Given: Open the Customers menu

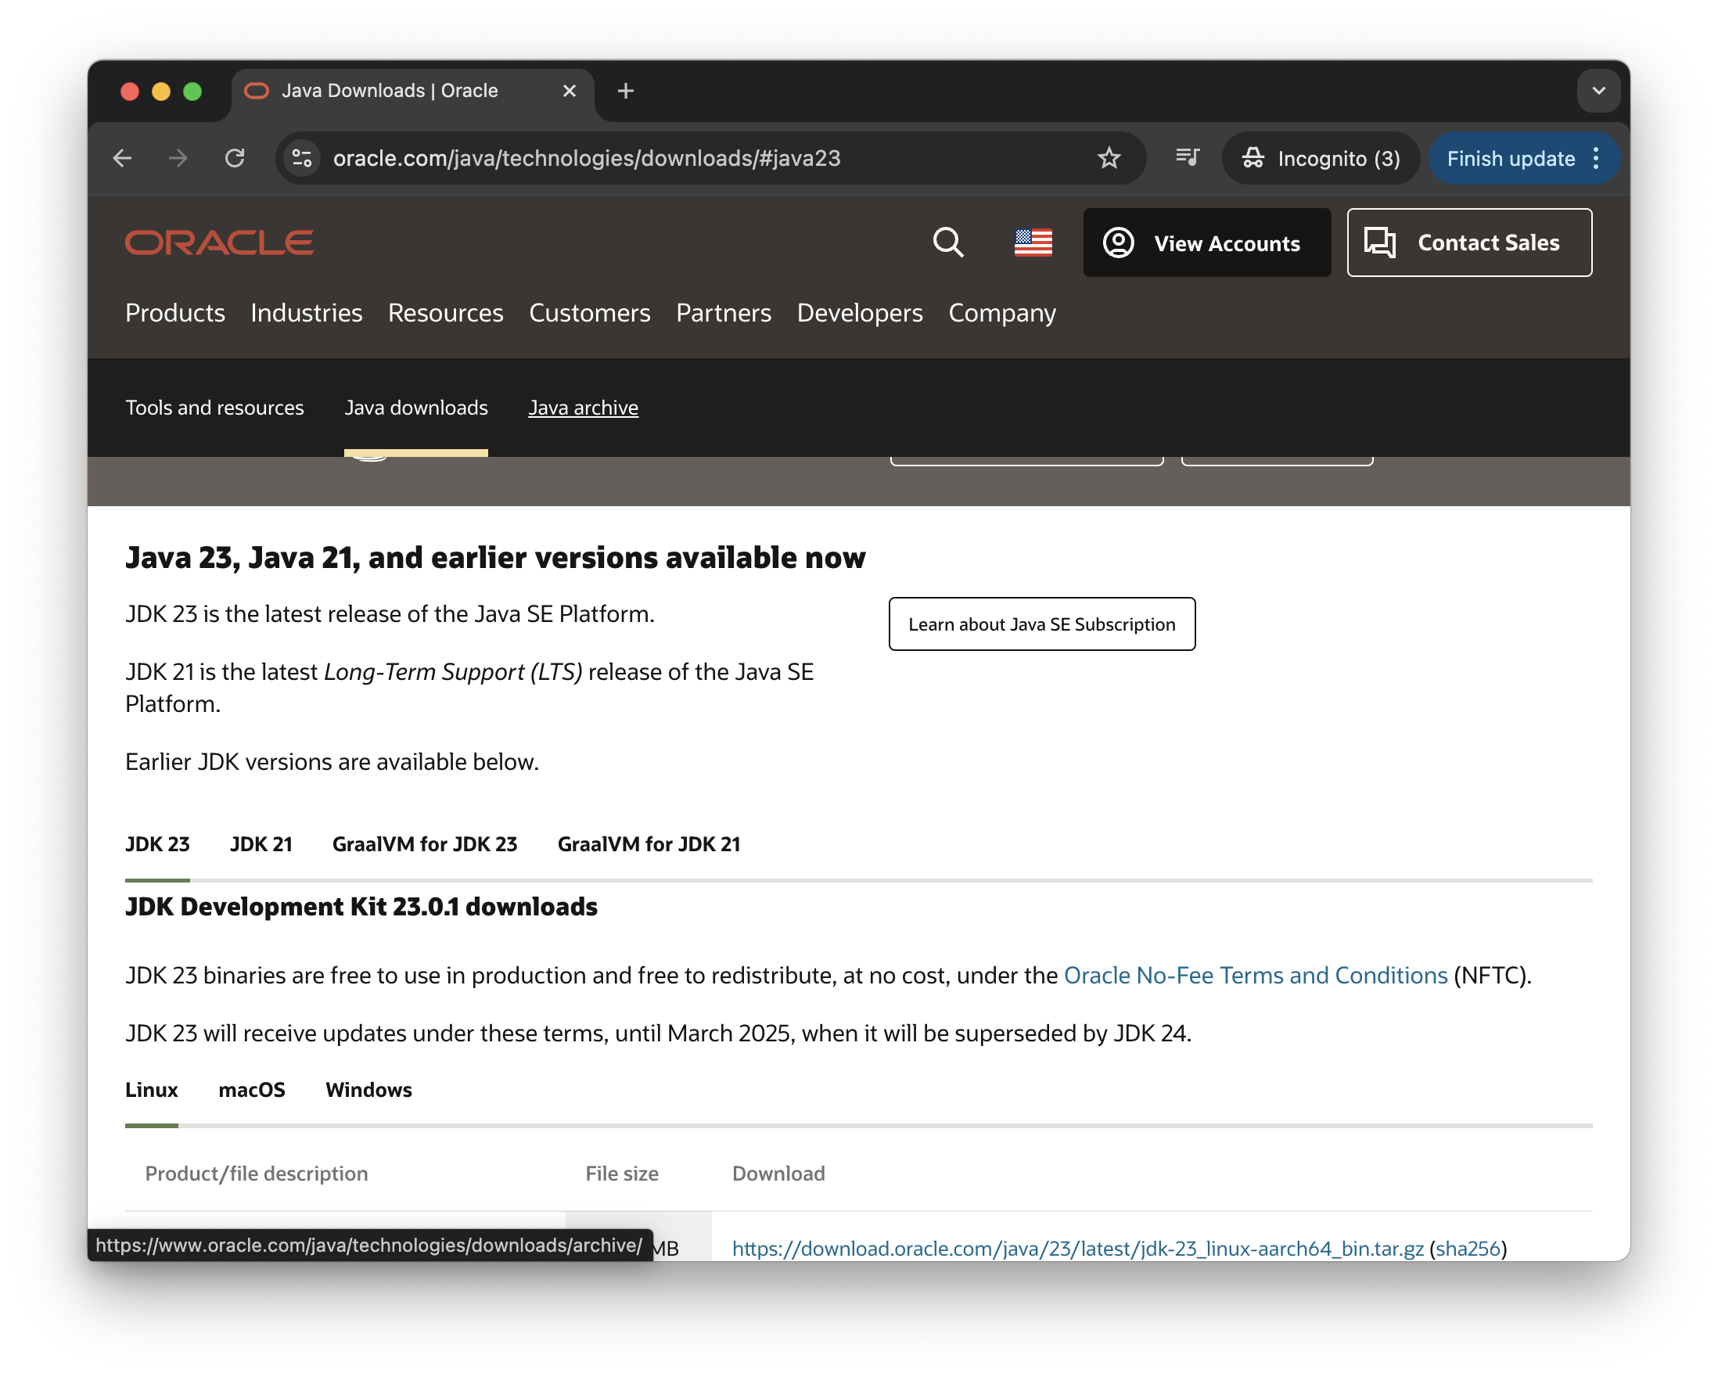Looking at the screenshot, I should [590, 312].
